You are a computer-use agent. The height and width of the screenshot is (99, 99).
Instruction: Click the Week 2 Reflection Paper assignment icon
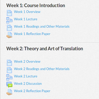tap(9, 92)
